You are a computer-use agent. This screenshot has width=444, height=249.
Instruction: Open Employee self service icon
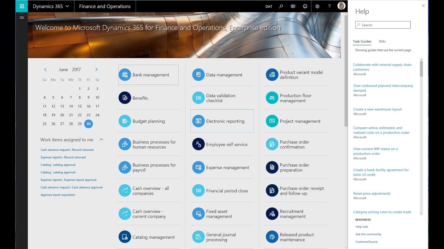click(x=198, y=144)
